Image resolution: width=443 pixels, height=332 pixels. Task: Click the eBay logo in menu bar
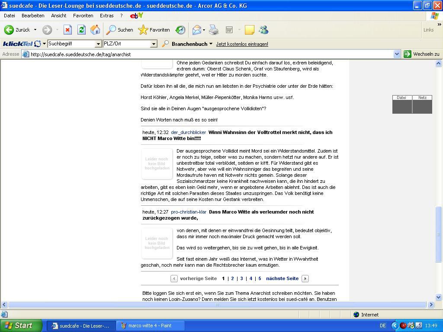click(x=137, y=16)
